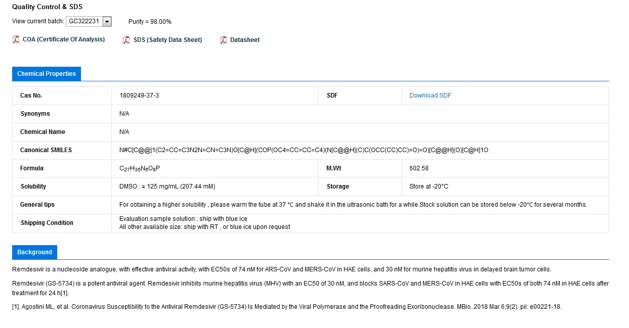
Task: Select the Chemical Properties tab
Action: tap(47, 74)
